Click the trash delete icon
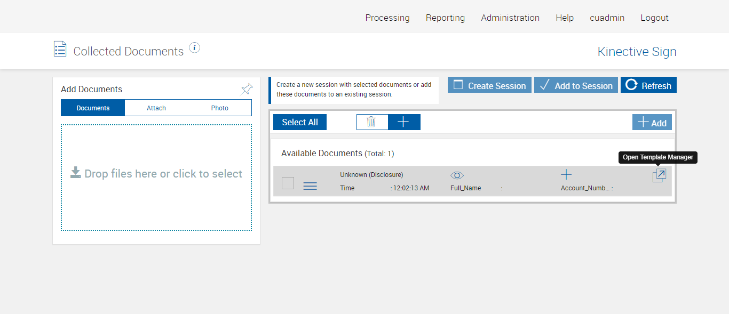 pyautogui.click(x=371, y=122)
